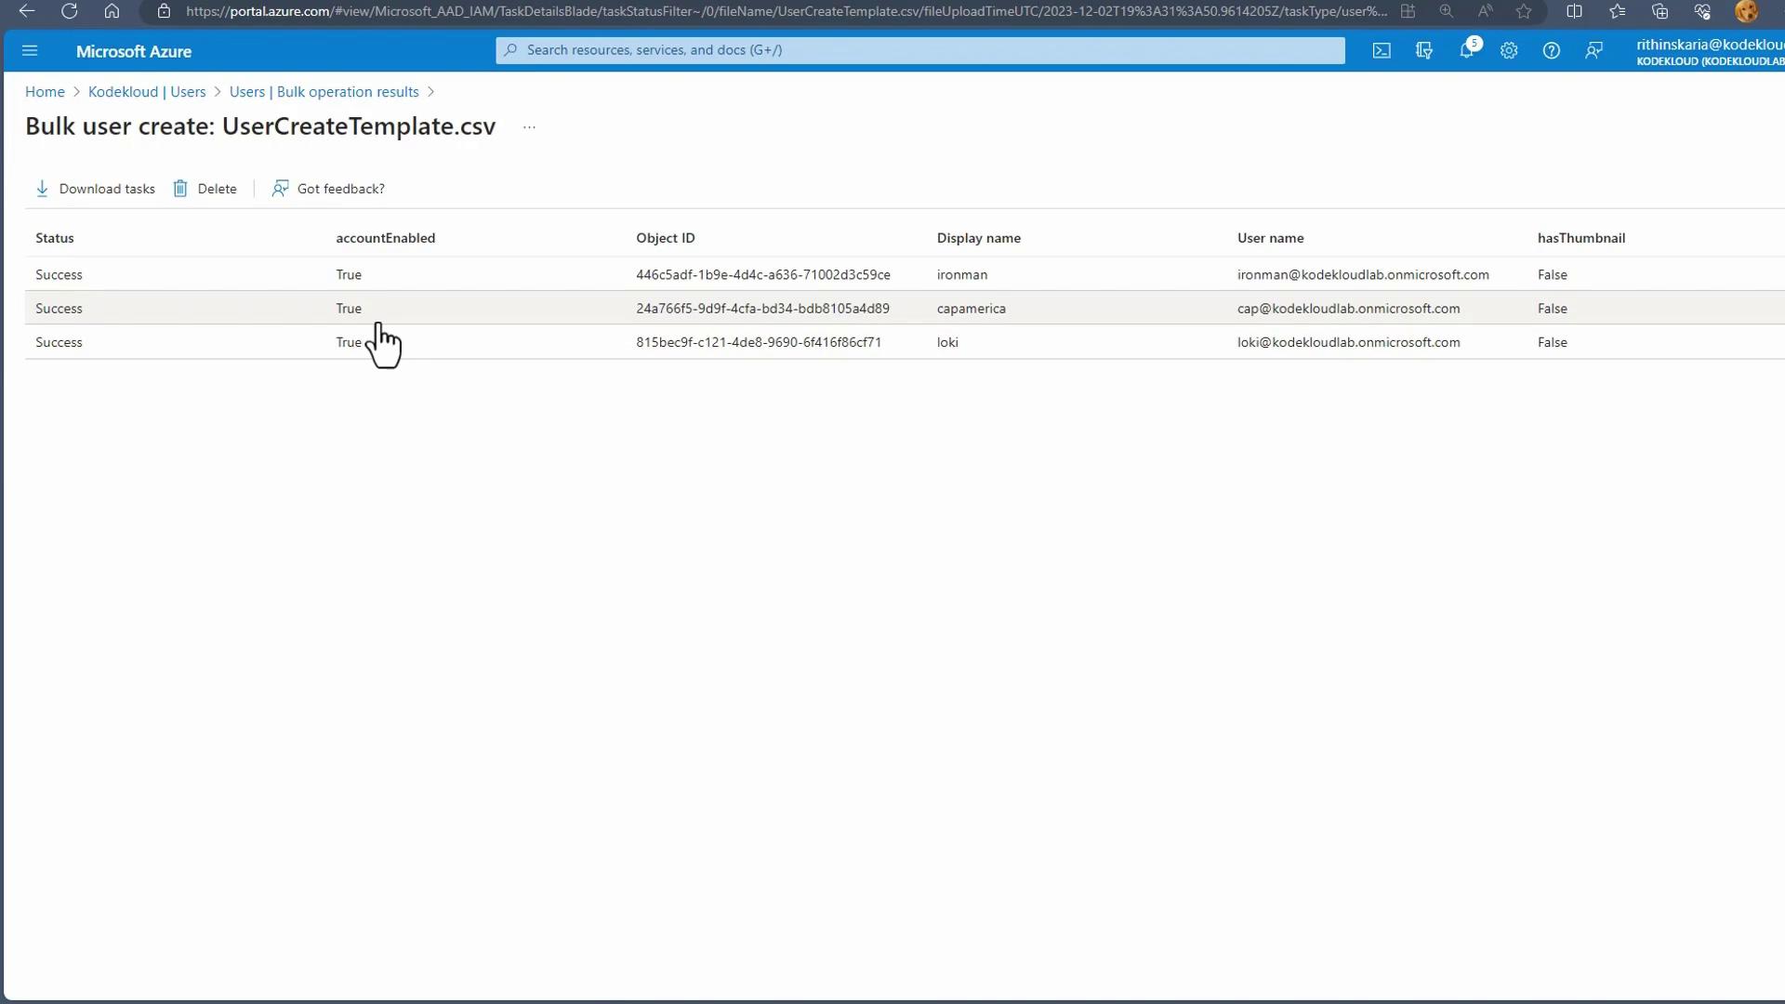
Task: Open the browser zoom magnifier icon
Action: (x=1446, y=11)
